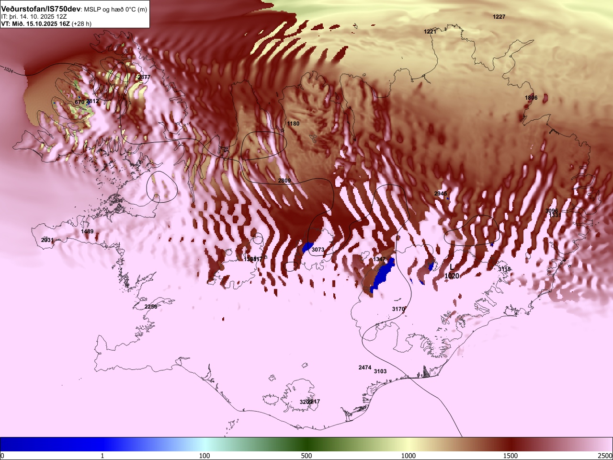Screen dimensions: 613x460
Task: Click the valid time 'VT: Mið. 15.10.2025 16Z'
Action: pyautogui.click(x=35, y=23)
